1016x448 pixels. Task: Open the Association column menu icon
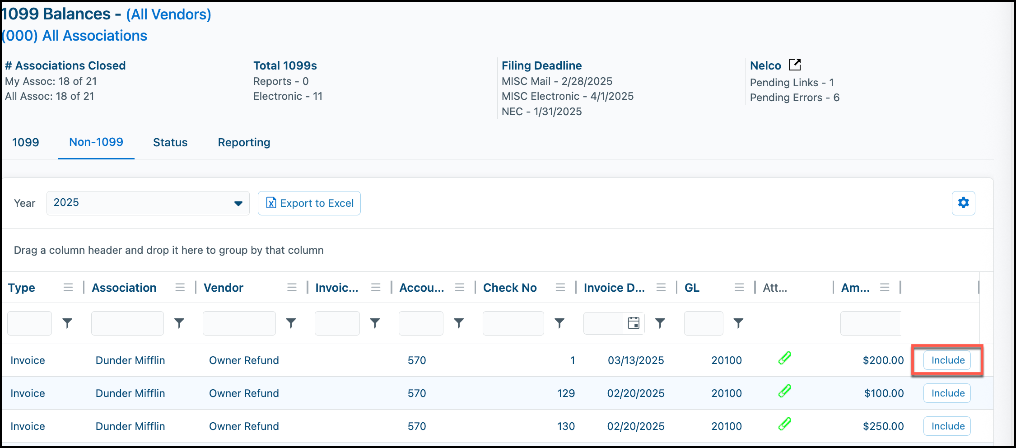click(x=180, y=287)
